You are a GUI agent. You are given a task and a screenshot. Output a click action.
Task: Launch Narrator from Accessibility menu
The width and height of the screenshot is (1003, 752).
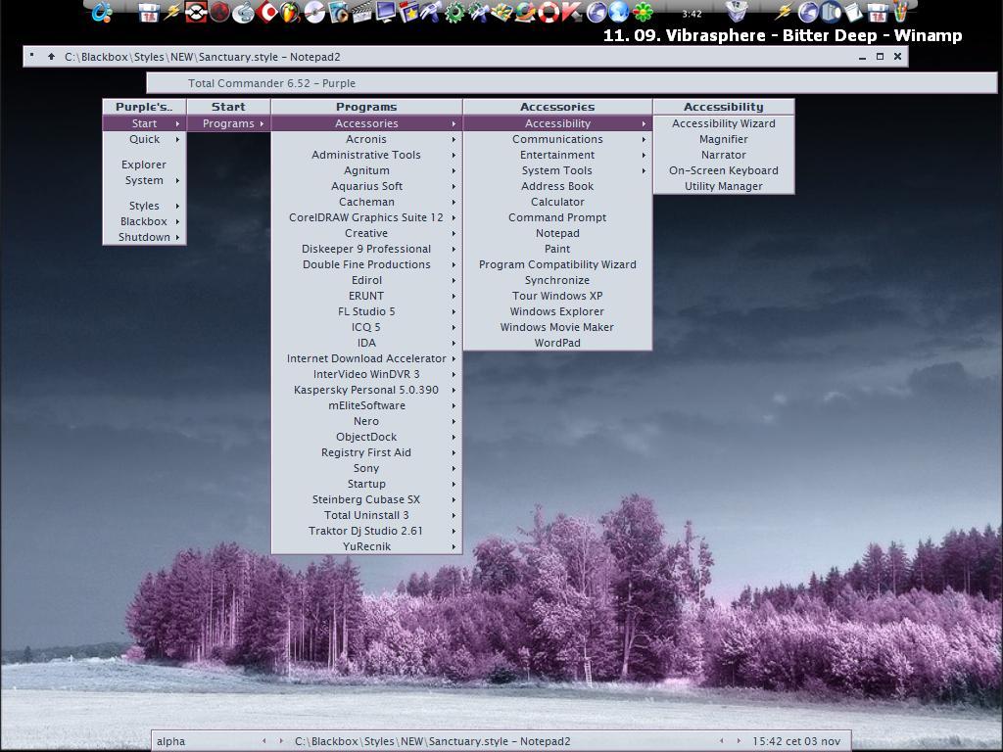point(724,155)
